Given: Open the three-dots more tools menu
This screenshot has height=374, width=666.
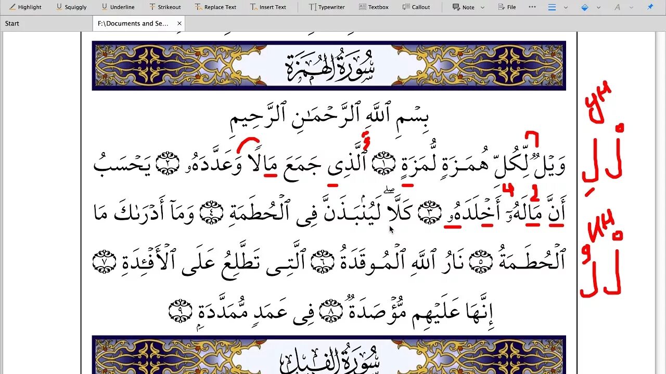Looking at the screenshot, I should pyautogui.click(x=532, y=7).
